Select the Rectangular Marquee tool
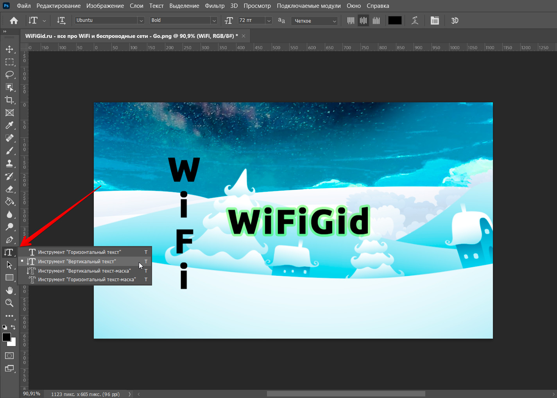 click(9, 62)
